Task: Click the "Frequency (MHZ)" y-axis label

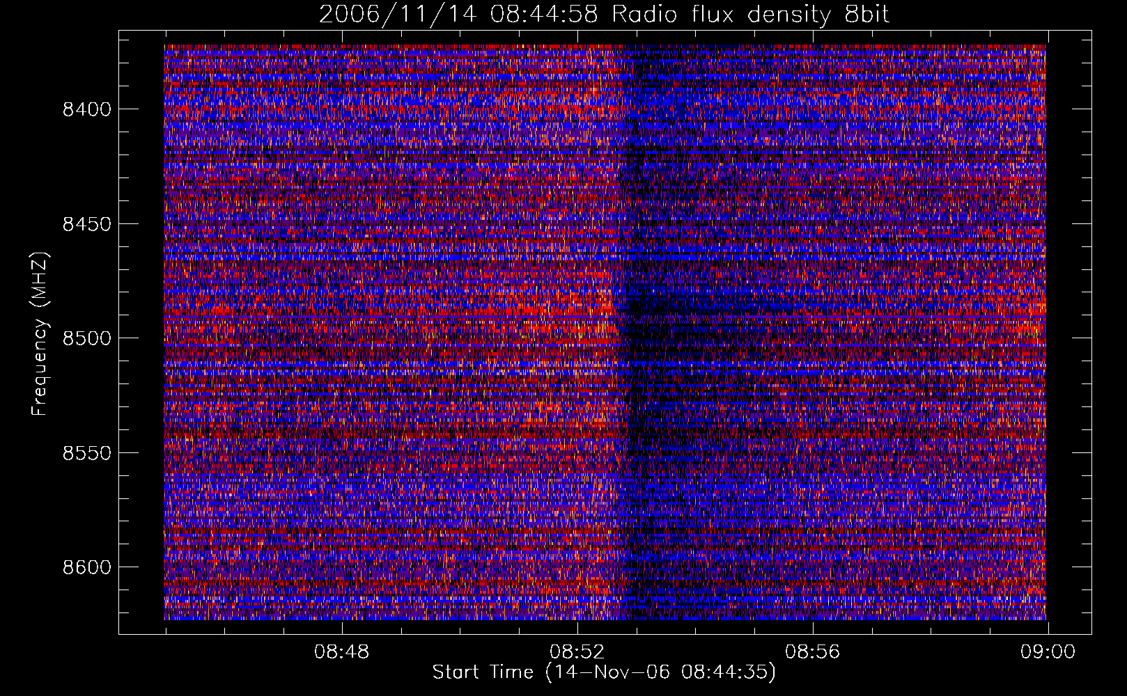Action: 40,334
